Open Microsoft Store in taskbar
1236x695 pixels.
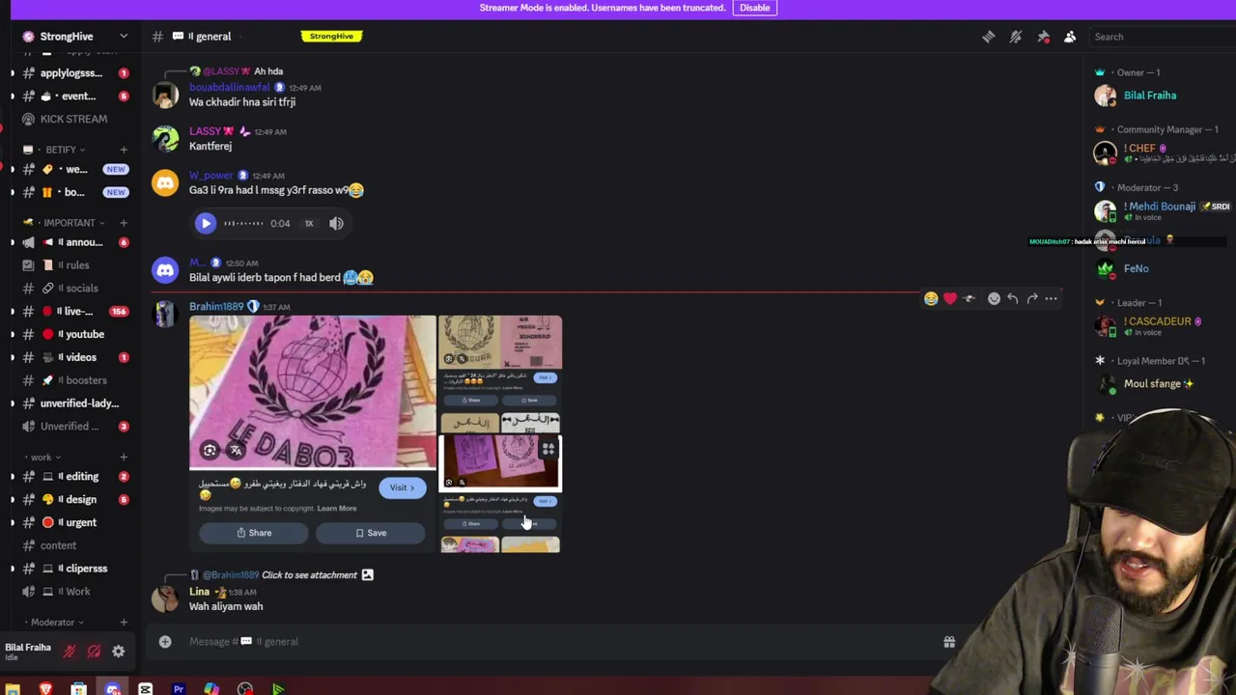79,689
